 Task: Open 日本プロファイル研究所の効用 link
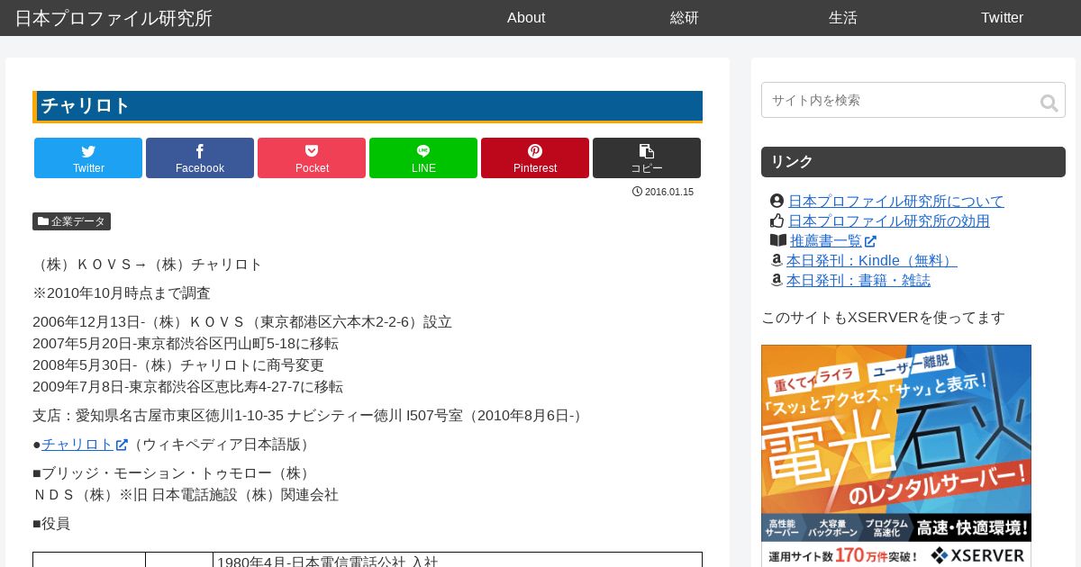pyautogui.click(x=888, y=221)
